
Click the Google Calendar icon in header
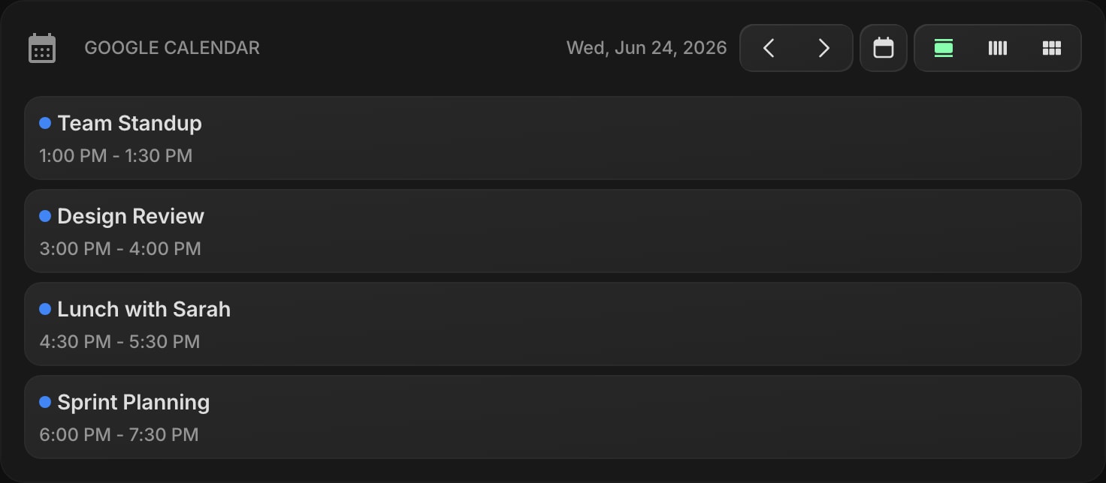pyautogui.click(x=42, y=48)
